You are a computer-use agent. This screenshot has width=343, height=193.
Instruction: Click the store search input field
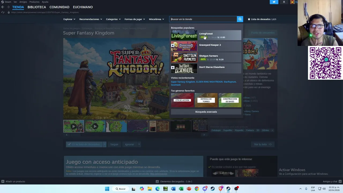point(203,19)
